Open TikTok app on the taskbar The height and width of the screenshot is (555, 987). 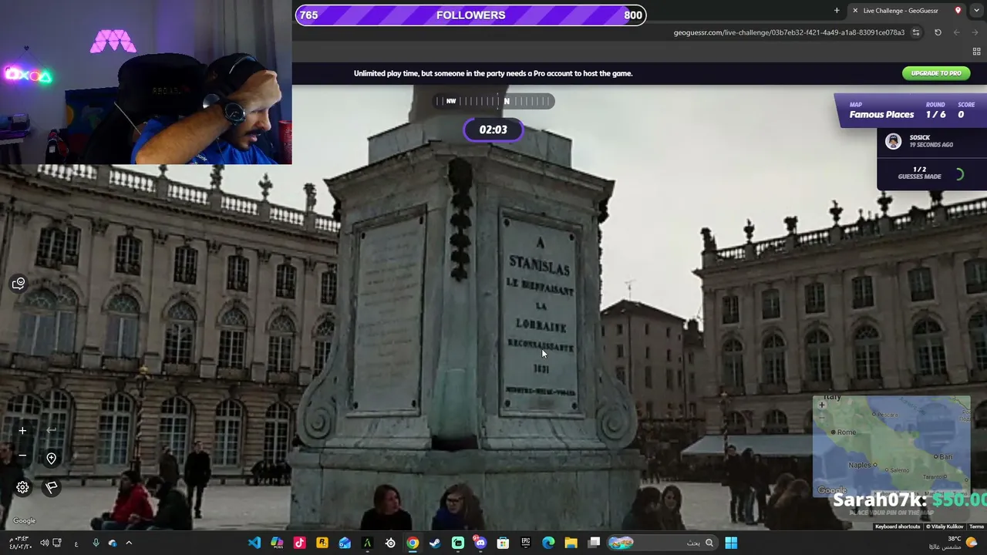pyautogui.click(x=299, y=543)
